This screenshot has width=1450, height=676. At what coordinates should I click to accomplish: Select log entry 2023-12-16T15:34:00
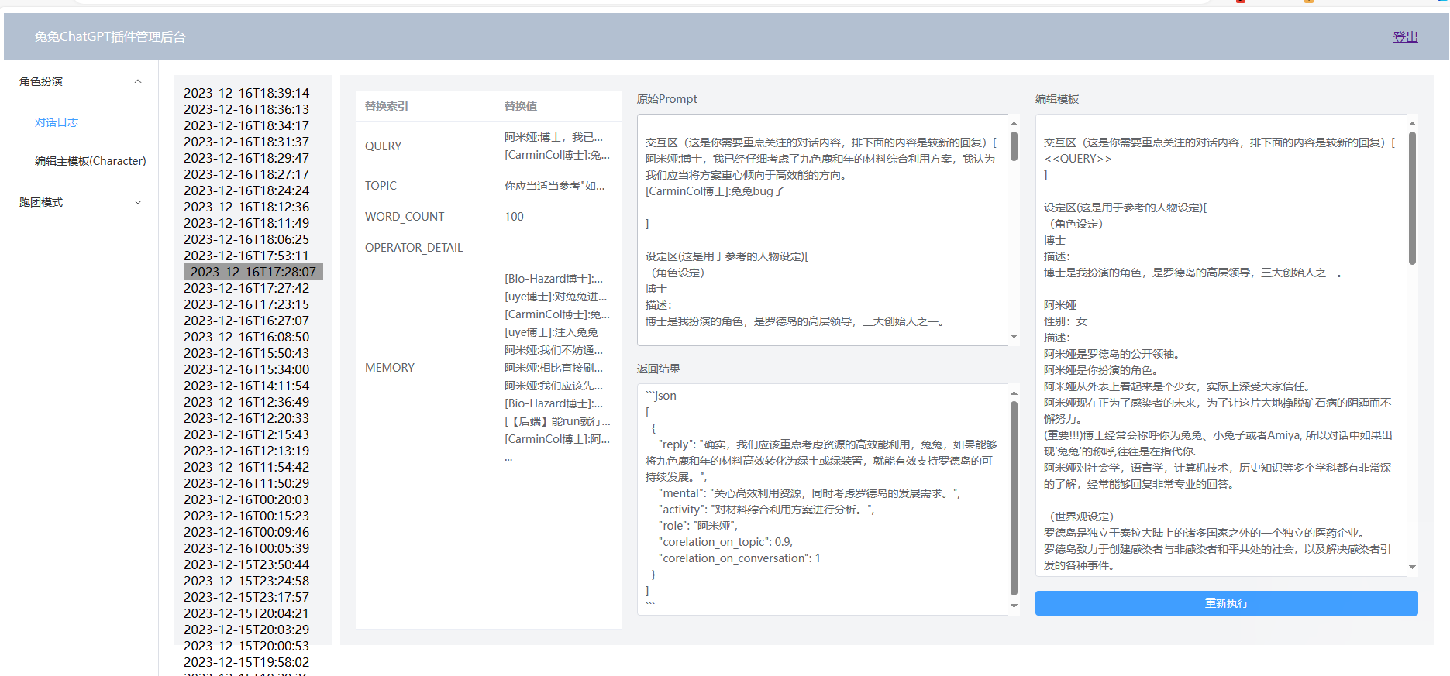[246, 369]
